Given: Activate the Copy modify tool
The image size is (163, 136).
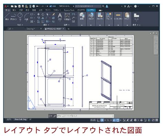Looking at the screenshot, I should coord(39,18).
